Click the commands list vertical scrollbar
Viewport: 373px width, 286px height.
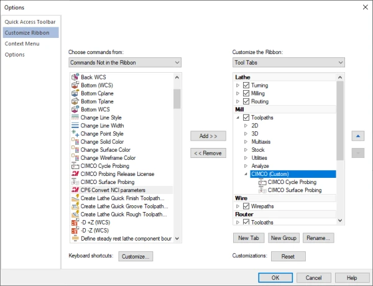pyautogui.click(x=177, y=155)
